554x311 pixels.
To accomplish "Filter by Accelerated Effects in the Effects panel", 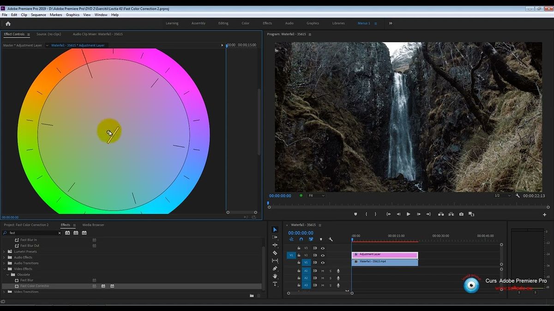I will tap(67, 233).
